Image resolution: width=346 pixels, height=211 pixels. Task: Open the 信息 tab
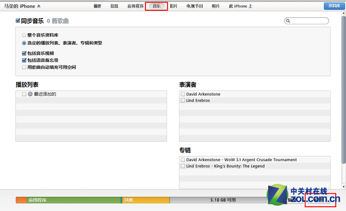click(x=114, y=6)
